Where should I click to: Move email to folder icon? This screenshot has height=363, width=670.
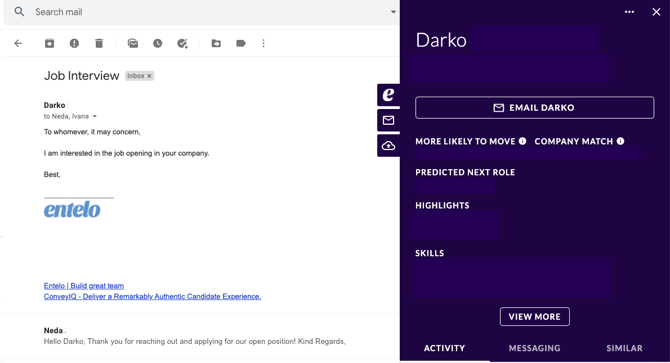pyautogui.click(x=216, y=43)
